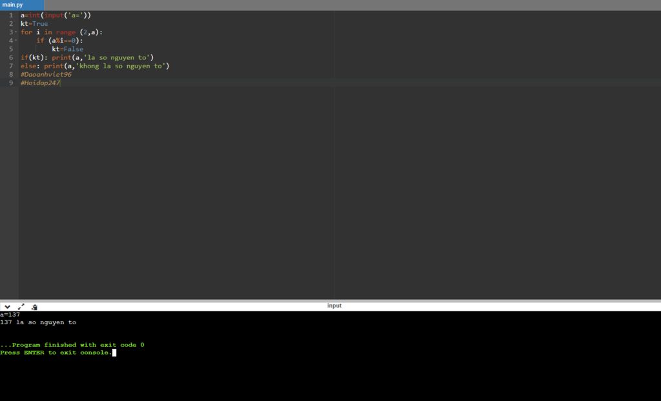Click the 'for i in range (2,a):' line
Image resolution: width=661 pixels, height=401 pixels.
[61, 32]
